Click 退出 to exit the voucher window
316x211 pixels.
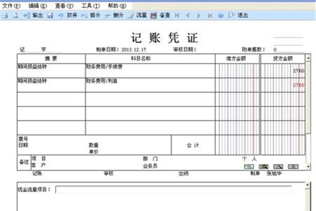[239, 15]
